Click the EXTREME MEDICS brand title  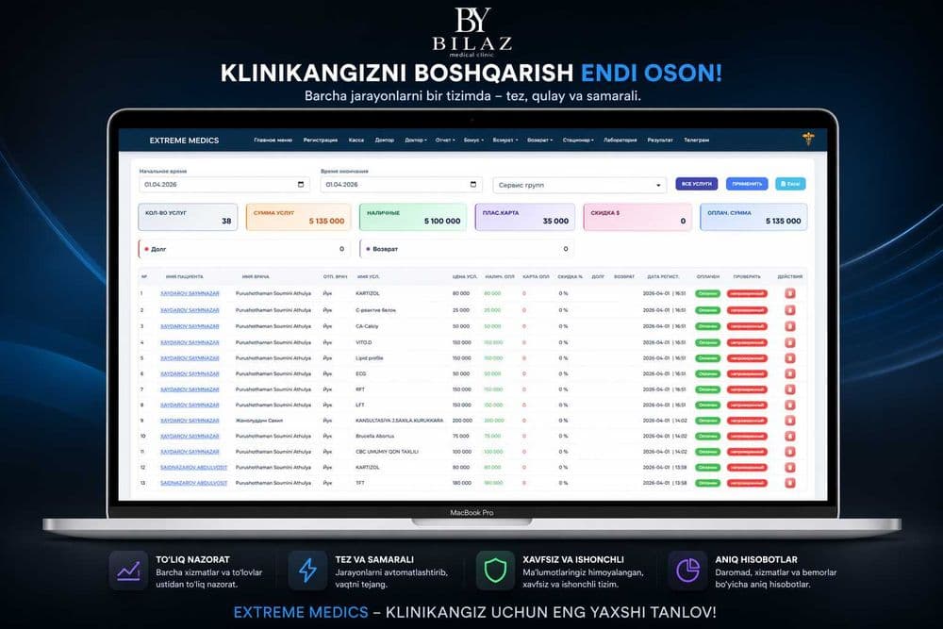tap(184, 141)
